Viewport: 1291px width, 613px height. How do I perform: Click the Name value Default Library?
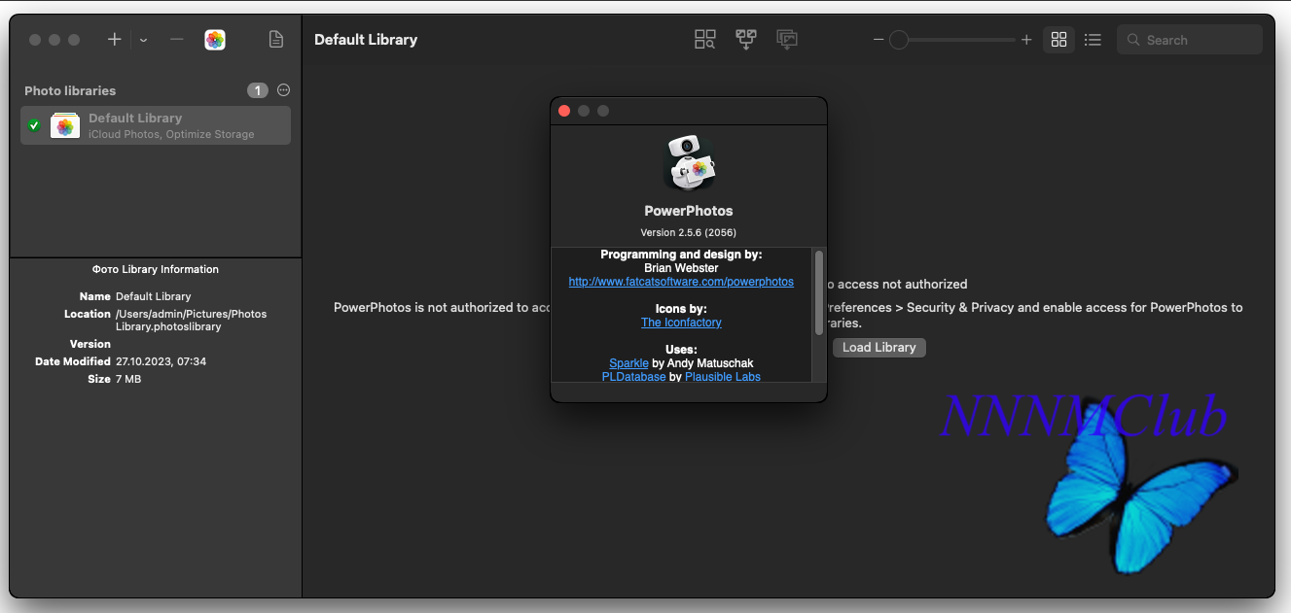153,296
